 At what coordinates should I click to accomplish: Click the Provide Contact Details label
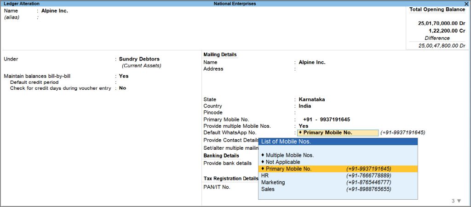[231, 140]
